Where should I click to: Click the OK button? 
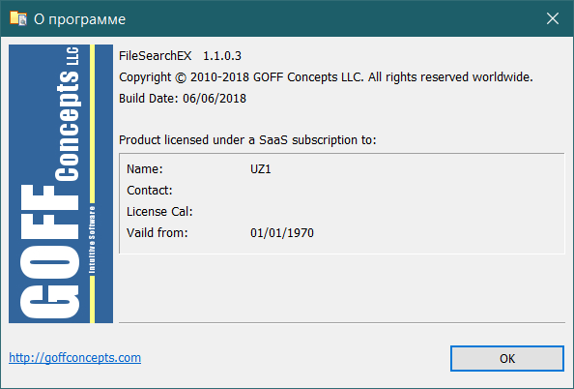coord(507,358)
